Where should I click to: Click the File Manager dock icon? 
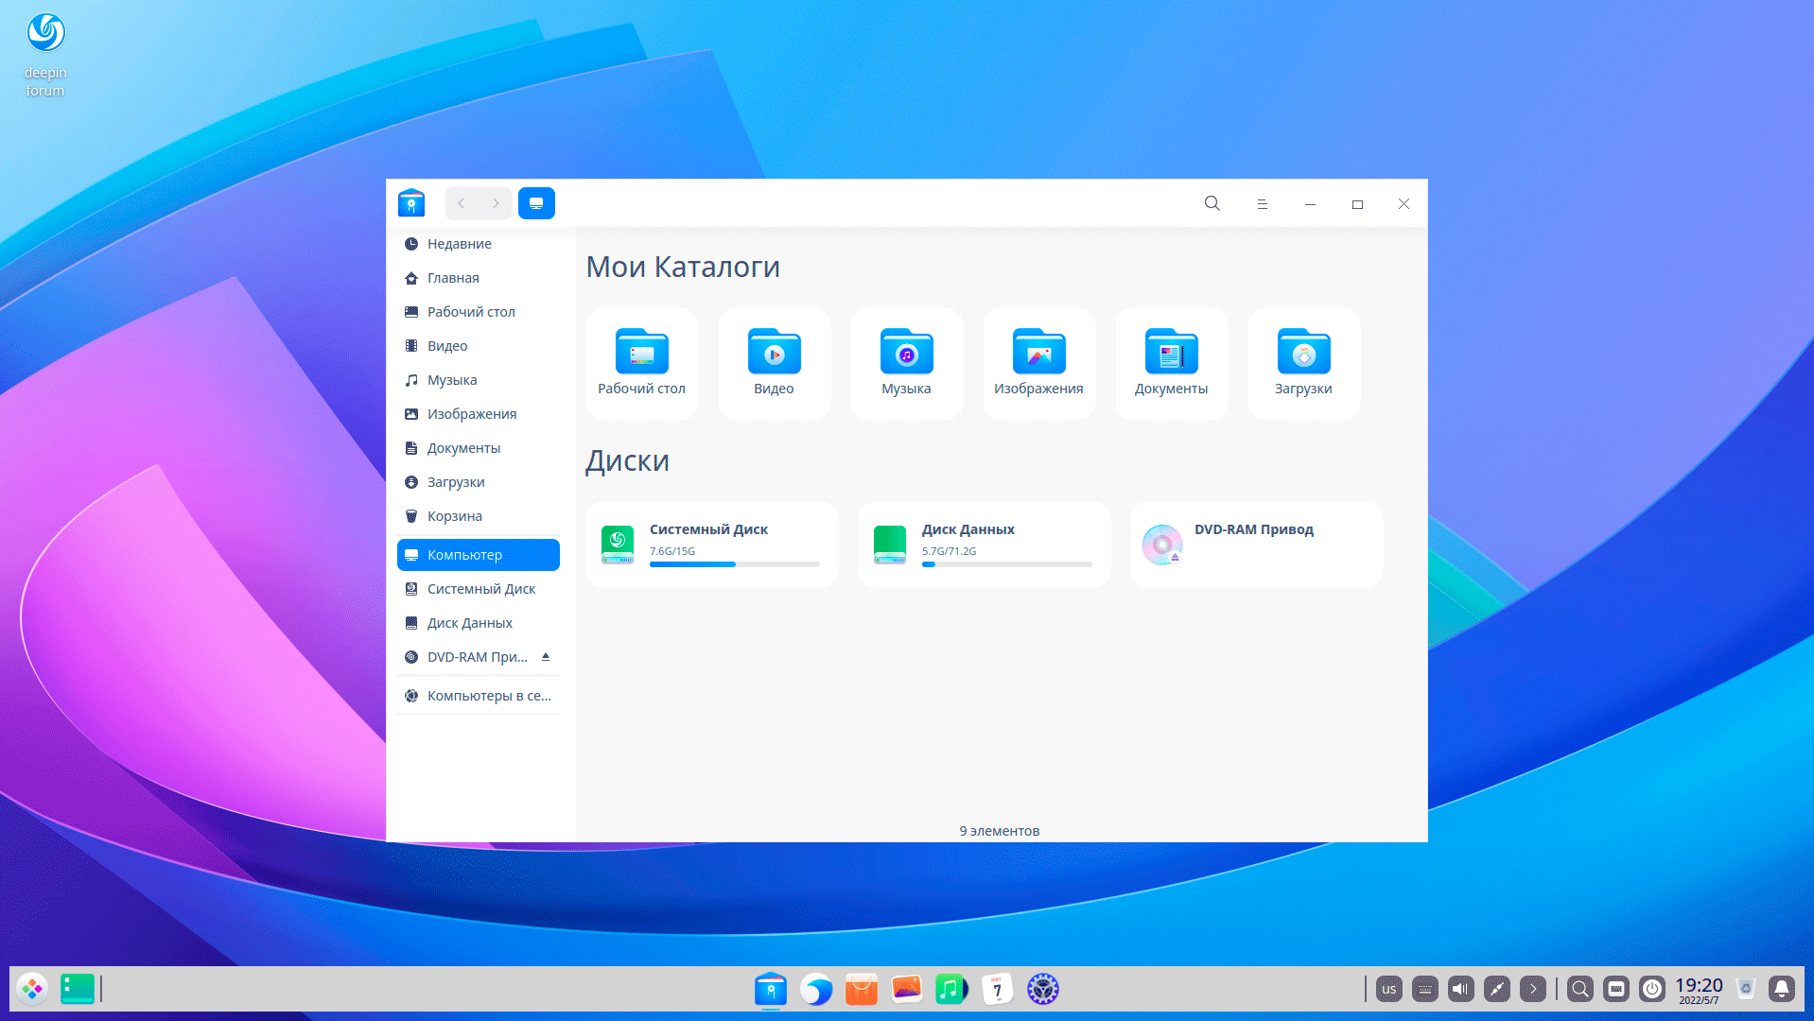click(771, 989)
